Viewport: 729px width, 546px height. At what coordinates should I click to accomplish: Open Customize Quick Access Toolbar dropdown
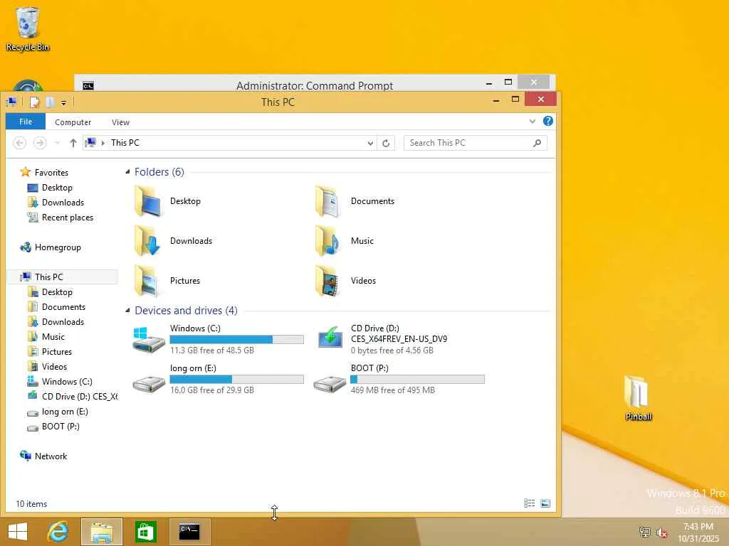click(x=63, y=102)
